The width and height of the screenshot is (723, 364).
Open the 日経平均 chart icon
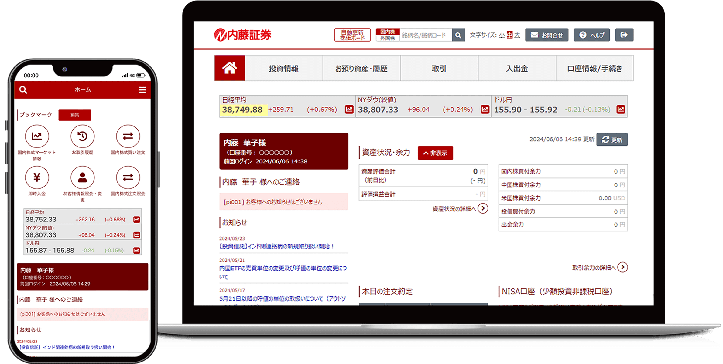[x=349, y=110]
